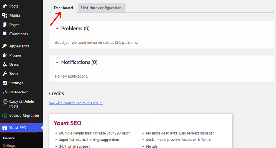Click the 'No ads!' feature line
The image size is (276, 148).
click(x=152, y=146)
